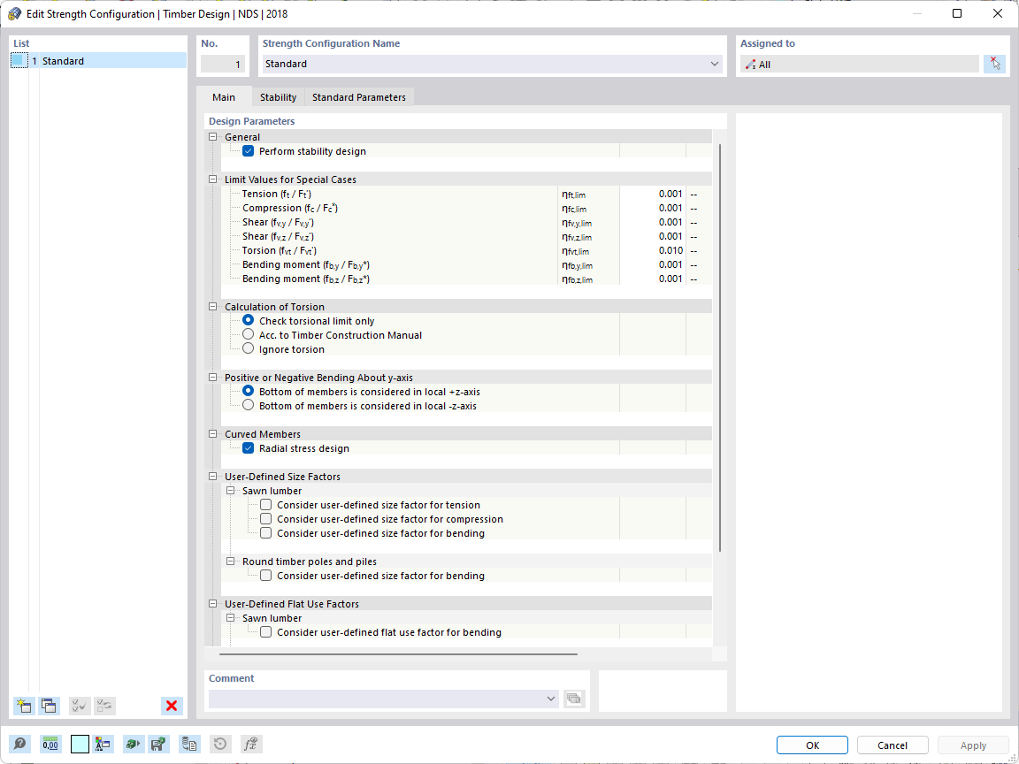This screenshot has width=1019, height=764.
Task: Click the green floppy disk save icon
Action: pos(158,745)
